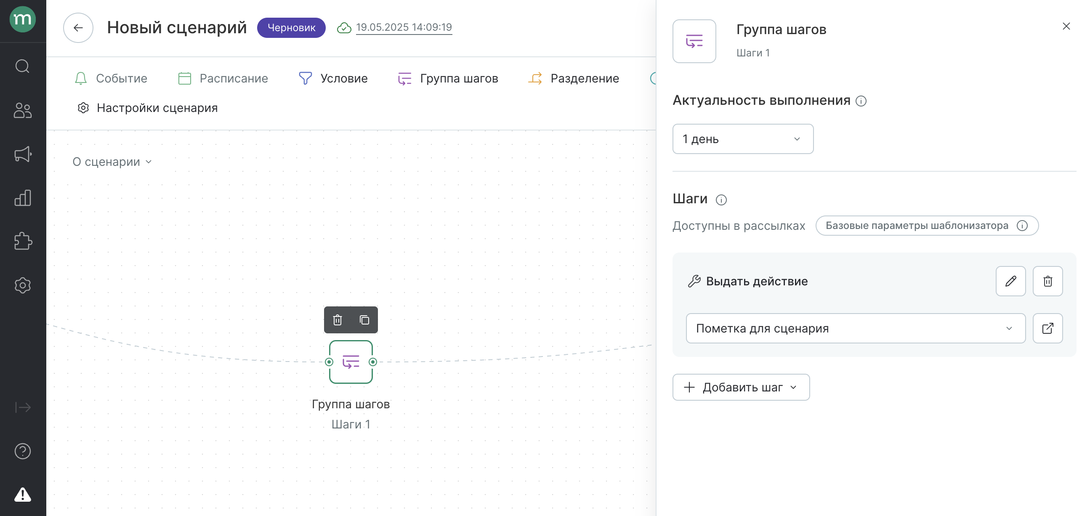Select the Группа шагов node on canvas

point(351,362)
